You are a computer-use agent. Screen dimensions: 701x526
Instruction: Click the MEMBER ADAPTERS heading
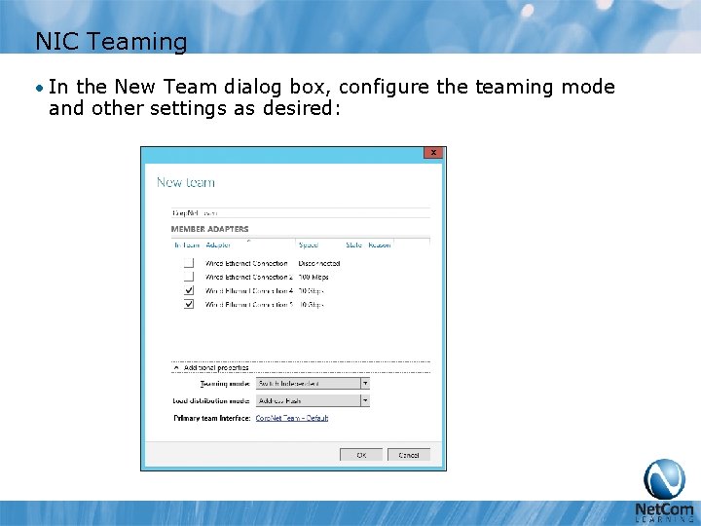[209, 229]
